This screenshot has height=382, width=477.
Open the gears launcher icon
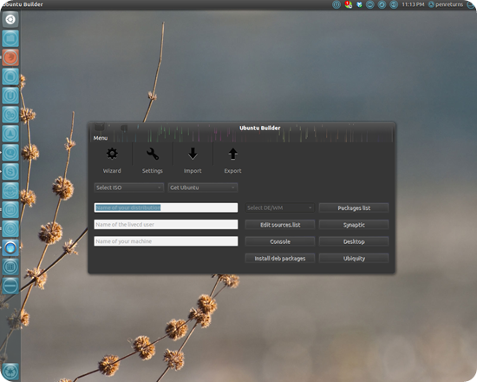[10, 115]
